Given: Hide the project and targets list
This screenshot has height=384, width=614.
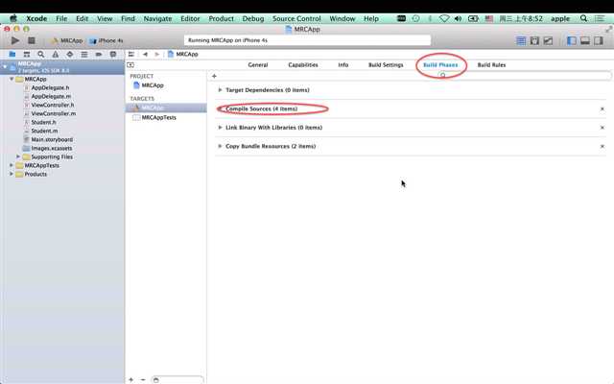Looking at the screenshot, I should point(130,65).
